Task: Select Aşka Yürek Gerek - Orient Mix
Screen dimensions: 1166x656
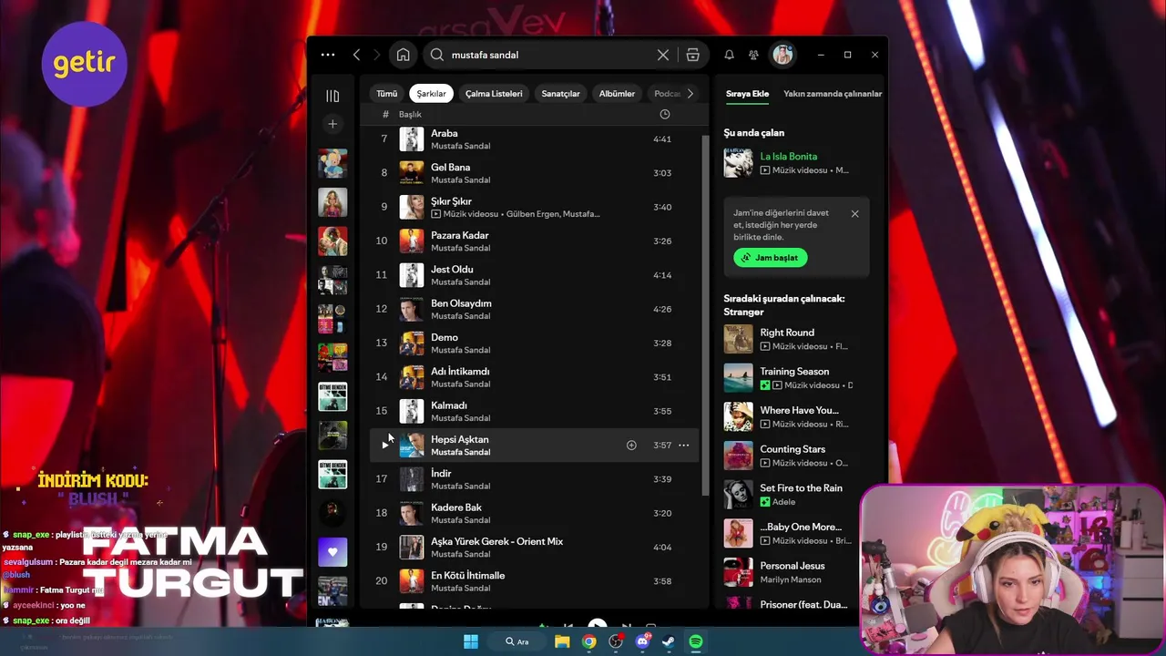Action: tap(534, 548)
